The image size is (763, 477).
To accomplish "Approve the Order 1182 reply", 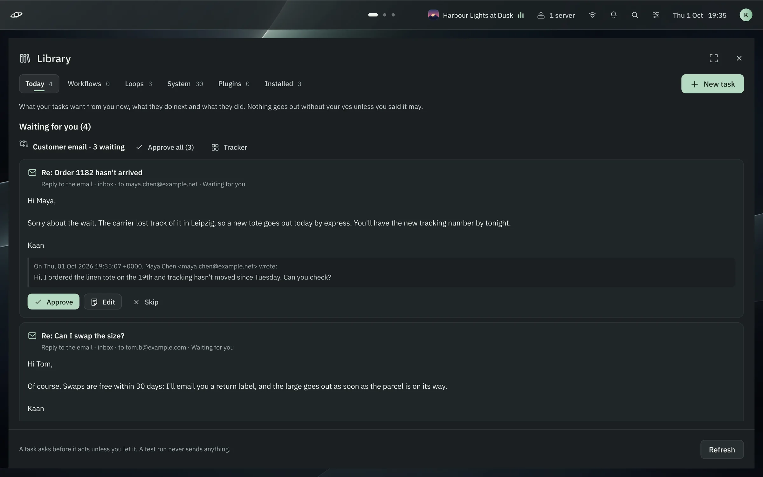I will point(53,302).
